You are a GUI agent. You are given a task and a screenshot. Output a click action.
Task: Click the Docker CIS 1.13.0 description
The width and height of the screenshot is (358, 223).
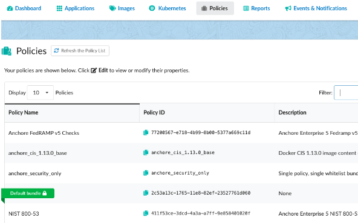pos(318,153)
